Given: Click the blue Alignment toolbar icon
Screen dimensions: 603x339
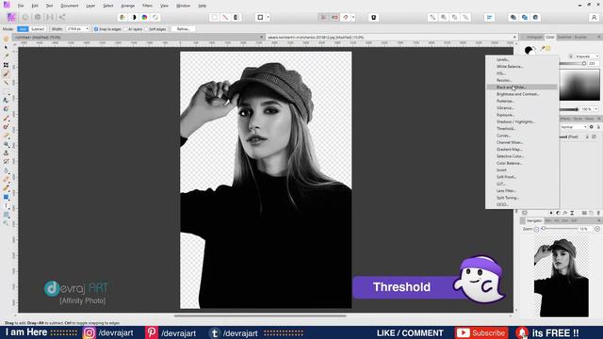Looking at the screenshot, I should pos(489,17).
